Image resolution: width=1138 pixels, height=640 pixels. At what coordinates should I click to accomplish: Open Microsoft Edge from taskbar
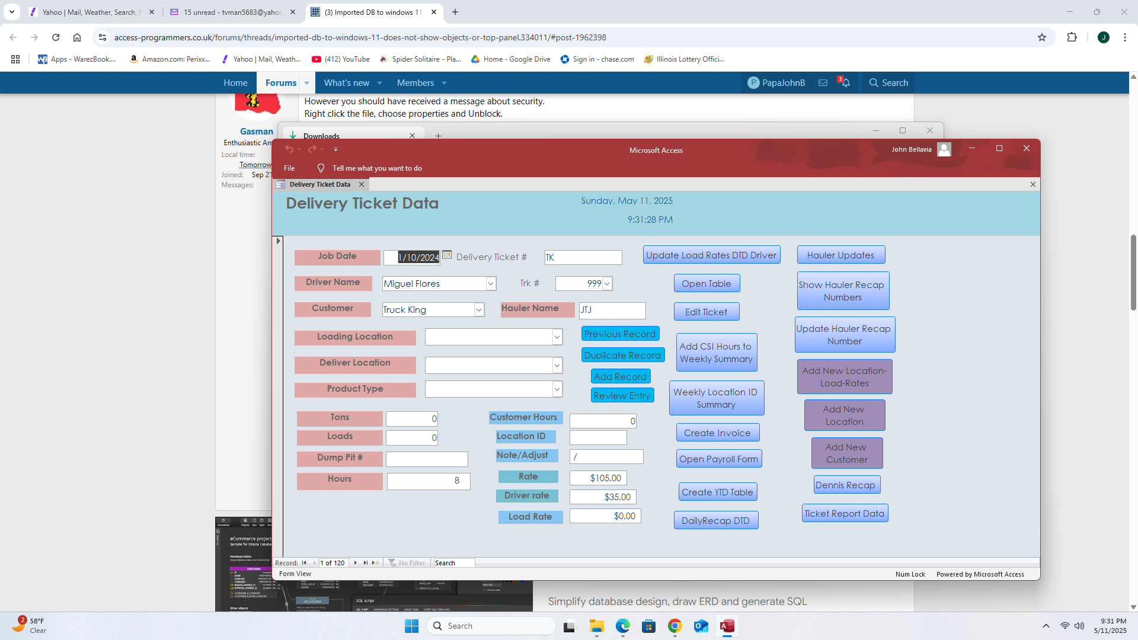click(x=622, y=626)
